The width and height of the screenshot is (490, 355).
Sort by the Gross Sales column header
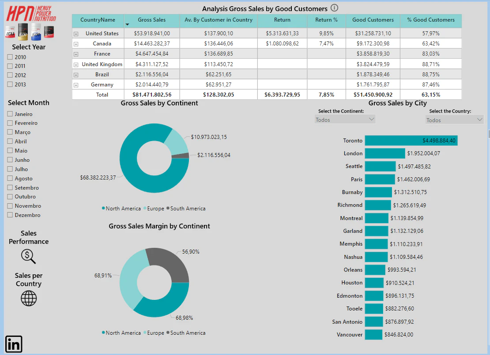click(152, 20)
